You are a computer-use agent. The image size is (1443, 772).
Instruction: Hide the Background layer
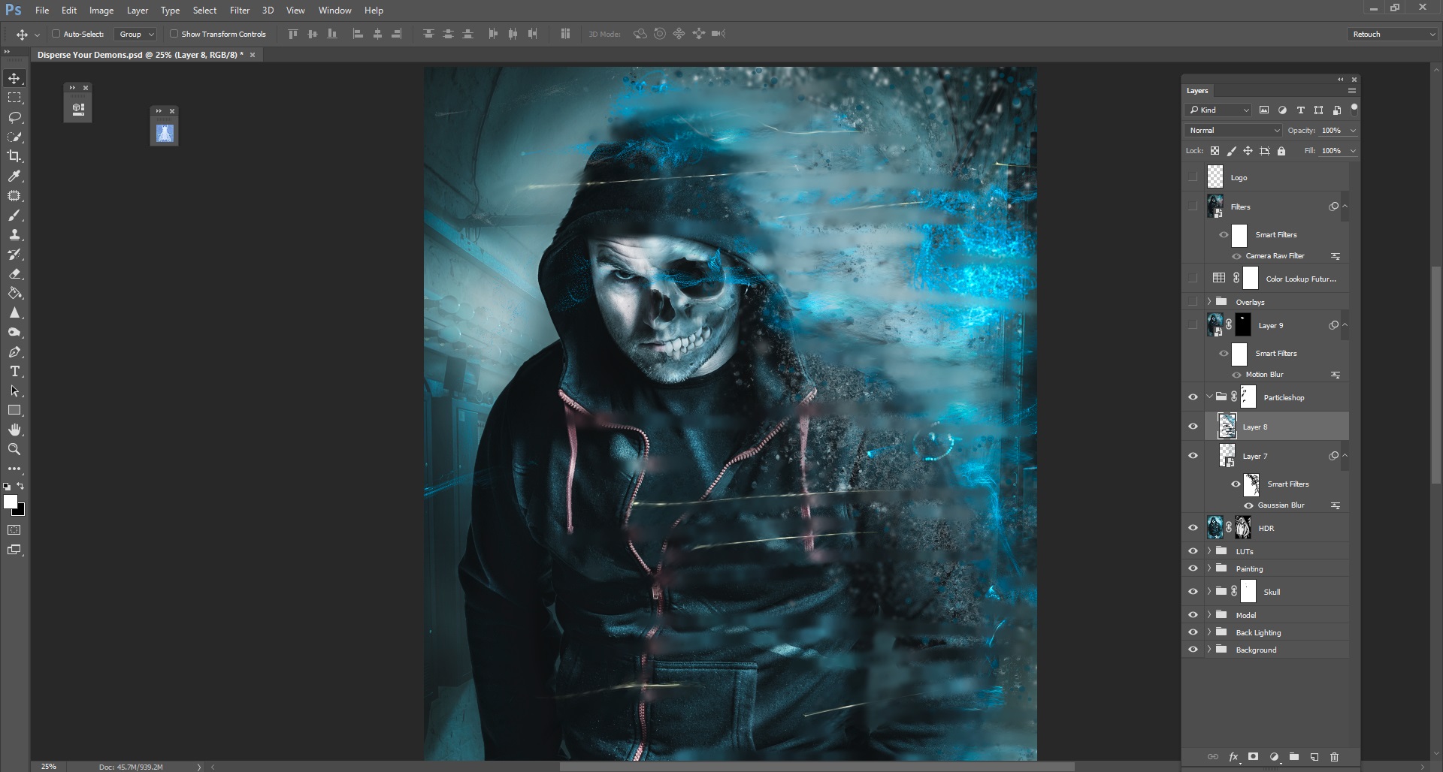pos(1193,649)
